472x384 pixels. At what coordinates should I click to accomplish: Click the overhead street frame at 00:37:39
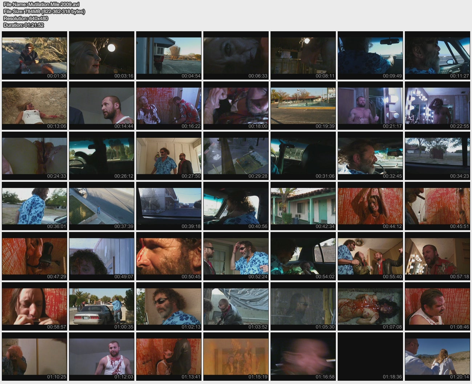tap(102, 206)
